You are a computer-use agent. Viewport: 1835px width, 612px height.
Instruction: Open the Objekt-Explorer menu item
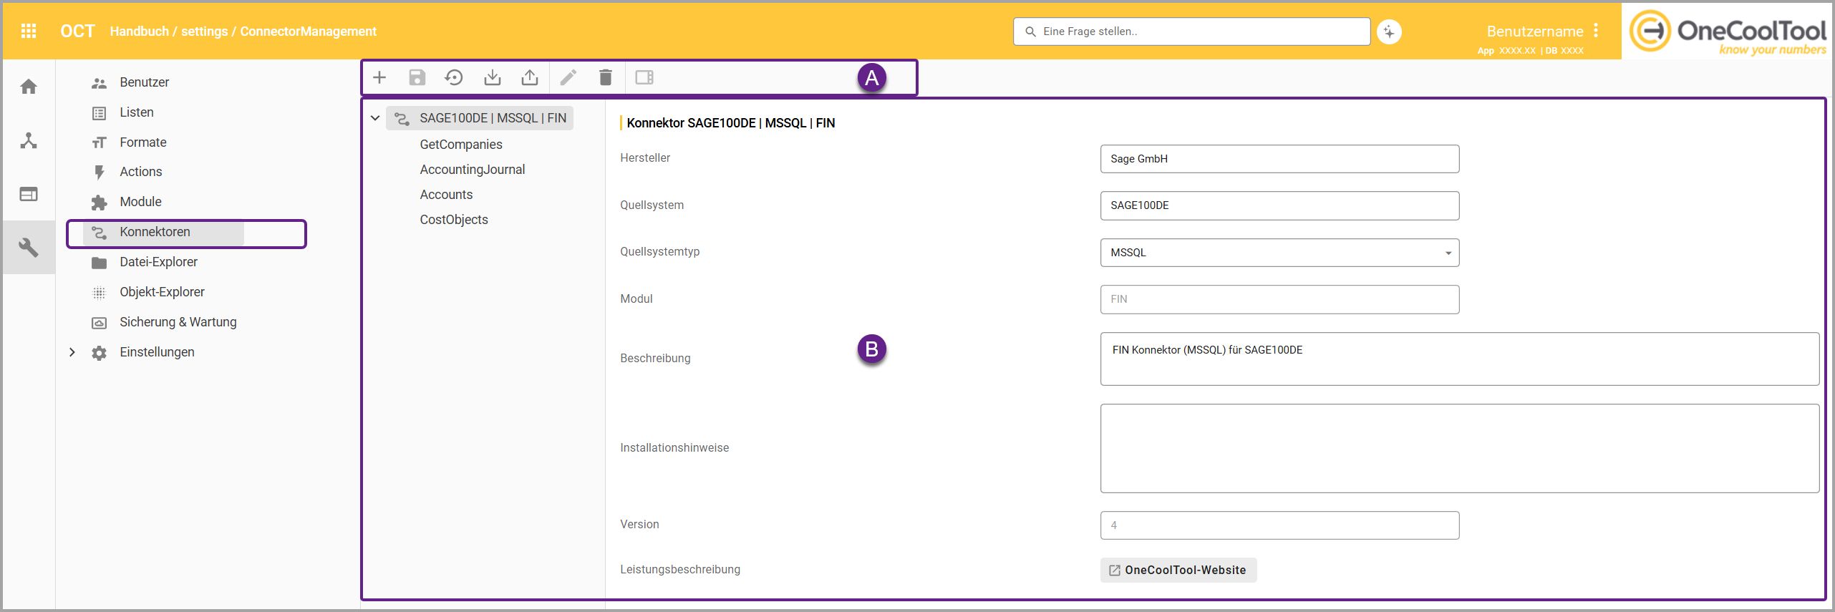click(163, 292)
